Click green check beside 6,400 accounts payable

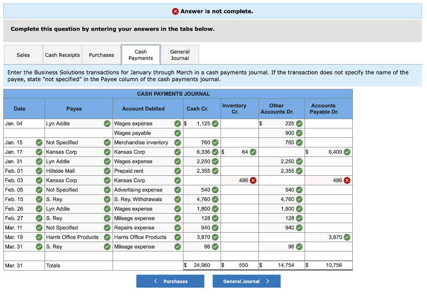tap(347, 152)
